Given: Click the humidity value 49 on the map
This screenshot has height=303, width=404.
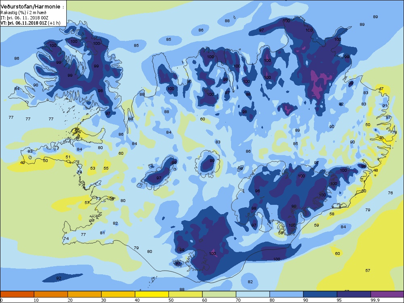Looking at the screenshot, I should [22, 162].
